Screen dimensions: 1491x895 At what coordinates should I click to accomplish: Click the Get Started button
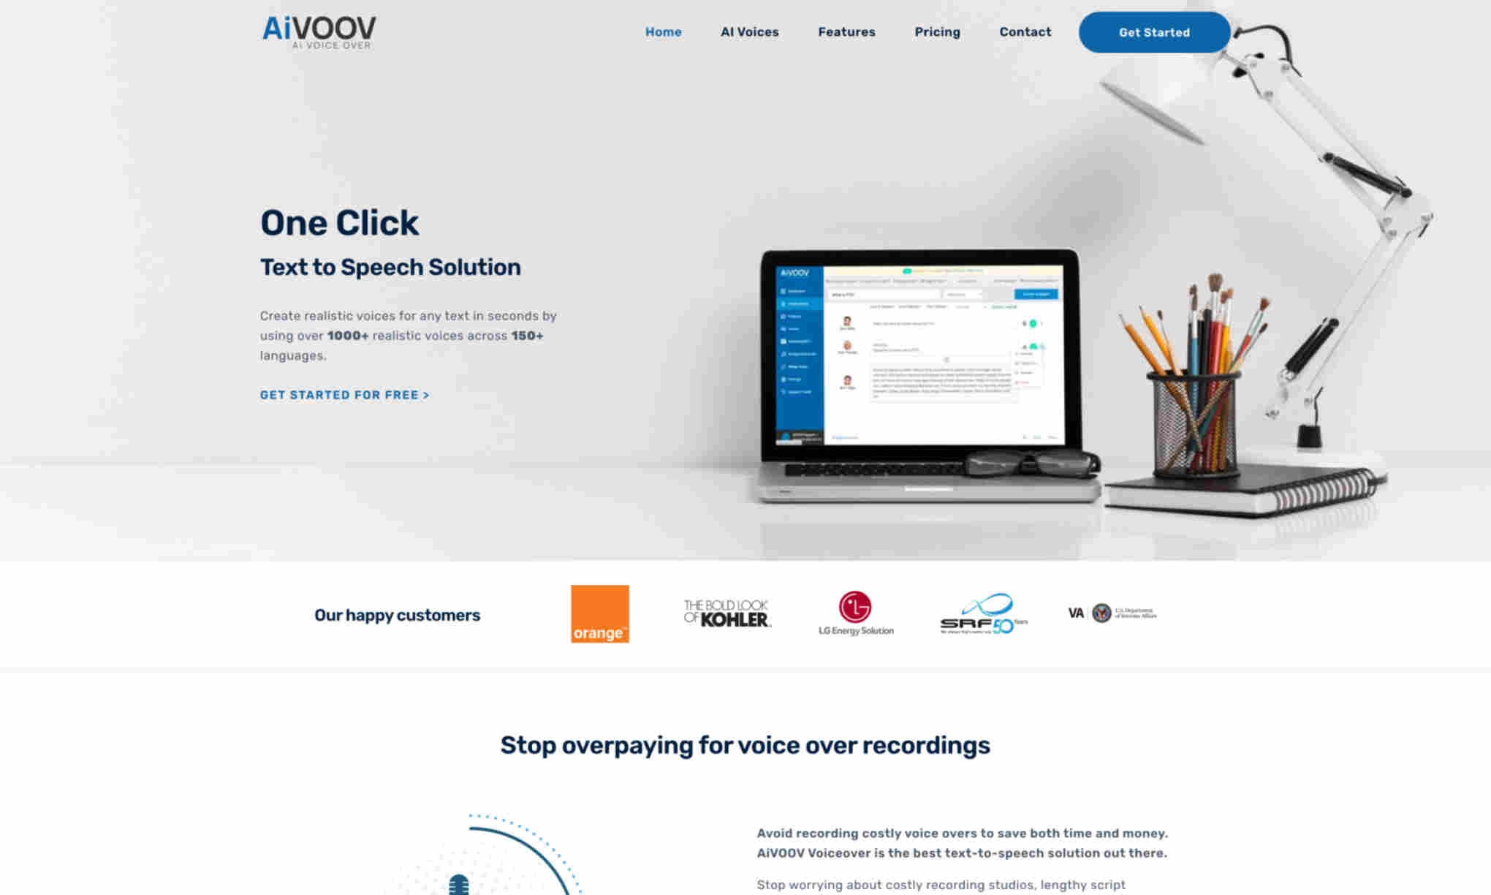click(x=1155, y=32)
